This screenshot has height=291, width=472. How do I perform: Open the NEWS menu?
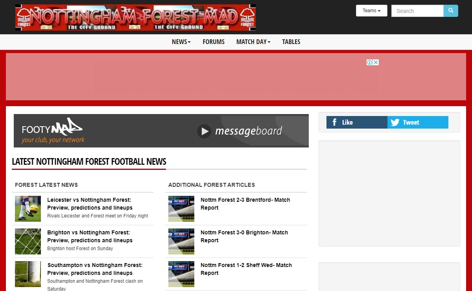coord(181,42)
